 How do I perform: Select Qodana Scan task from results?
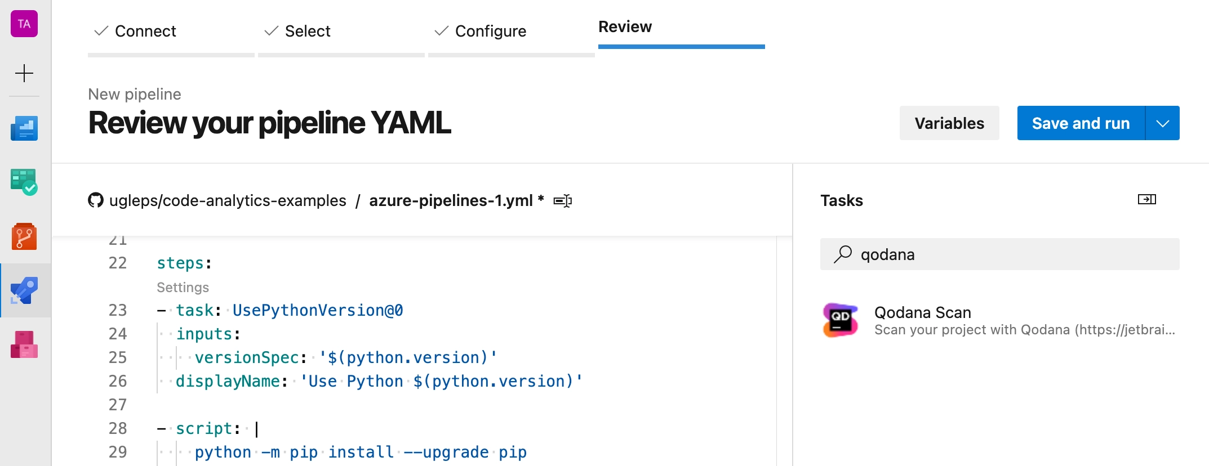pos(1000,320)
